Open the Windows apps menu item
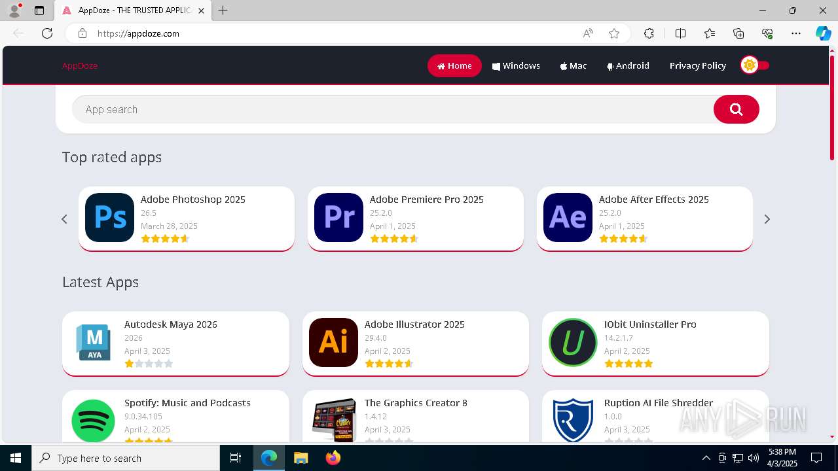Image resolution: width=838 pixels, height=471 pixels. [516, 65]
